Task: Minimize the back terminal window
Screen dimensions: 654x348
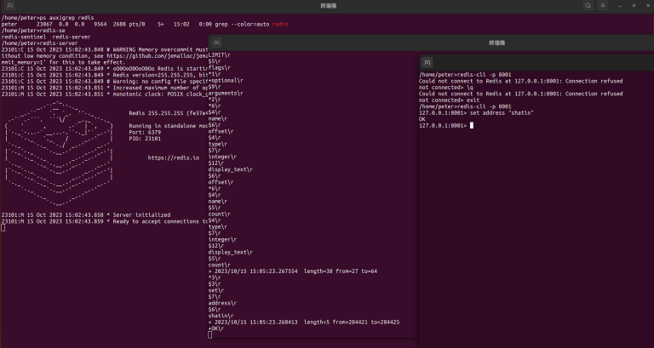Action: 620,6
